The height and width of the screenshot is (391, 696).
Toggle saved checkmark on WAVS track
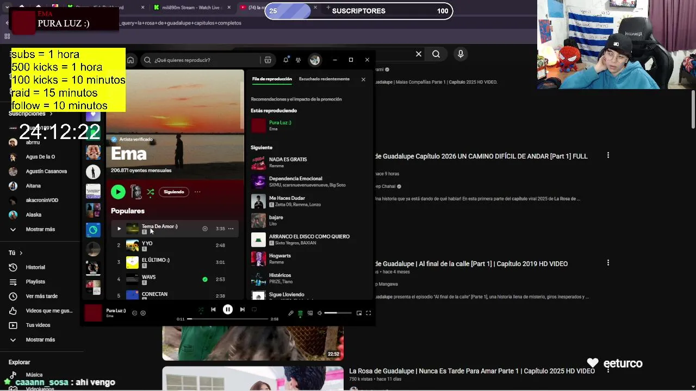pos(205,279)
